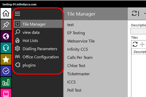Screen dimensions: 146x97
Task: Click the people icon for Office Configuration
Action: point(17,57)
